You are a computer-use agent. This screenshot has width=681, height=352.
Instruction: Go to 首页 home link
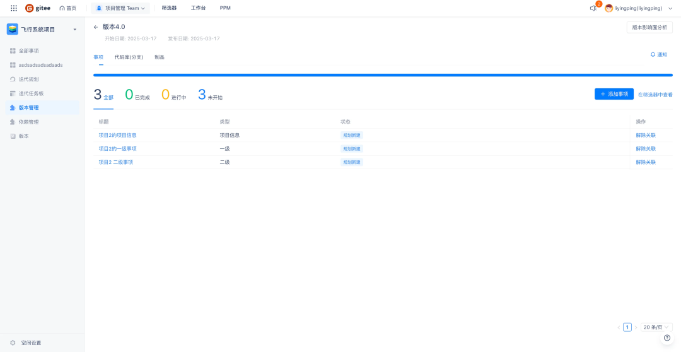(x=67, y=8)
